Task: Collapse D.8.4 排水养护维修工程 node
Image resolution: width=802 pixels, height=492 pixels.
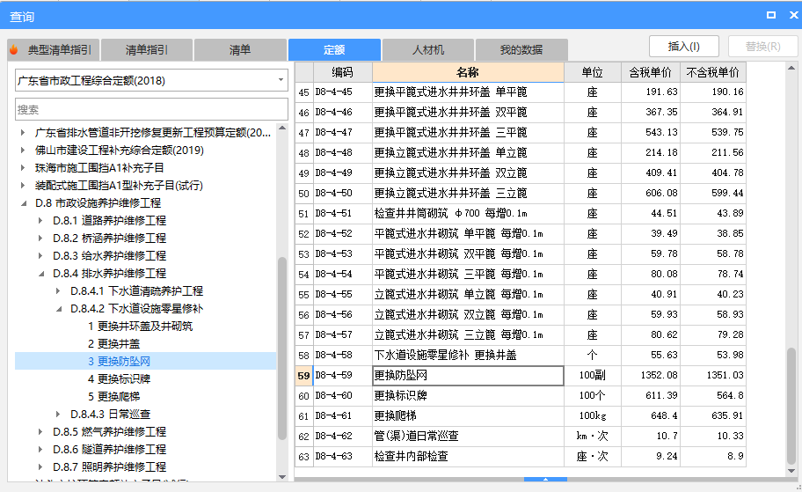Action: [41, 274]
